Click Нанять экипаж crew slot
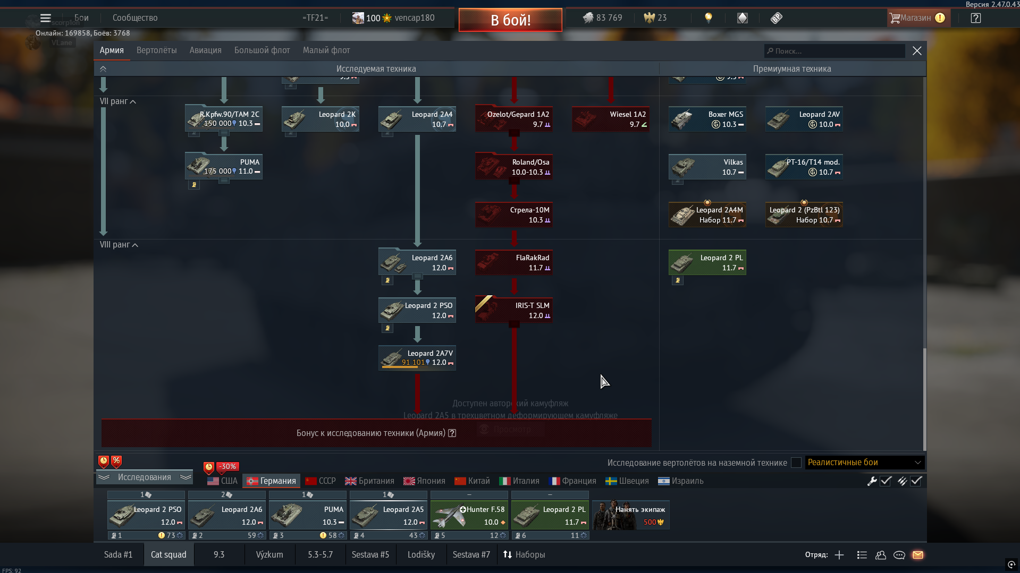1020x573 pixels. click(631, 515)
